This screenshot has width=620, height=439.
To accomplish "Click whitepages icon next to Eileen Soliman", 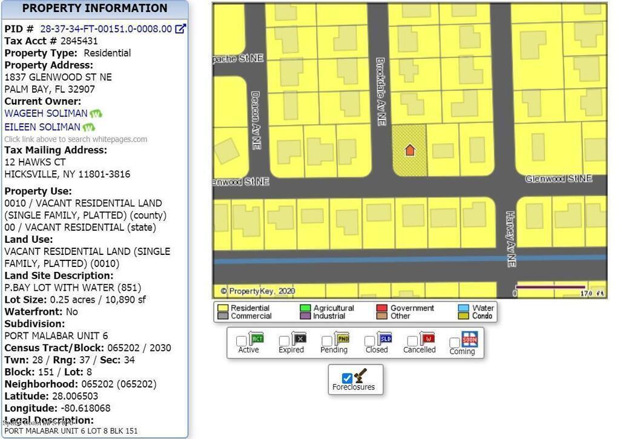I will coord(88,127).
